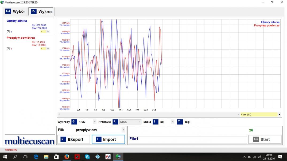Select the Wykres tab

click(42, 11)
